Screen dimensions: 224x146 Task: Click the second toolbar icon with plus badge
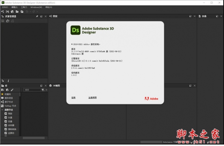point(7,12)
